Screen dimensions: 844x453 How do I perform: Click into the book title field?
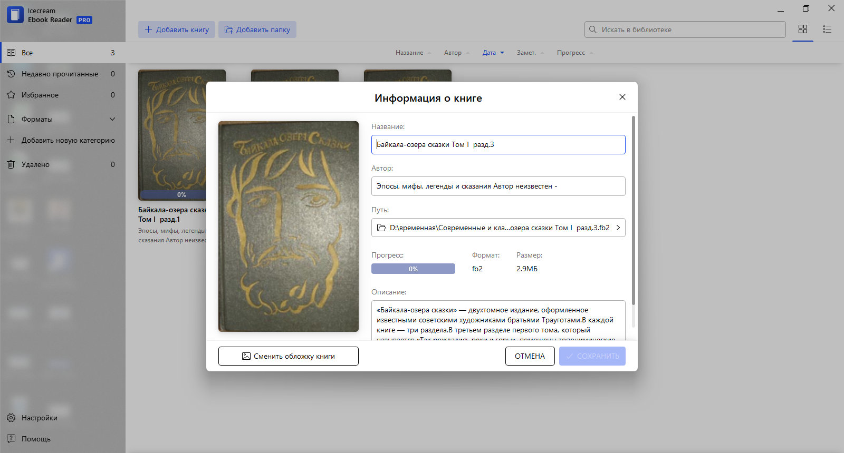click(498, 144)
